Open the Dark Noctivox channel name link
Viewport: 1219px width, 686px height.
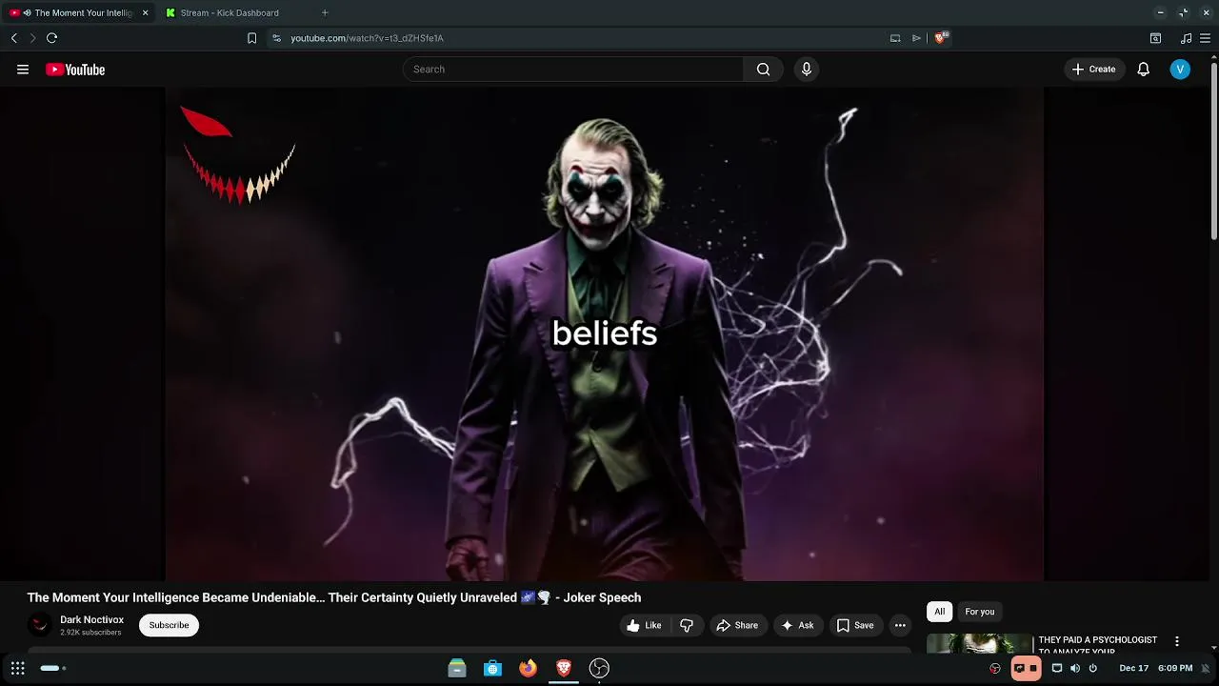click(91, 619)
